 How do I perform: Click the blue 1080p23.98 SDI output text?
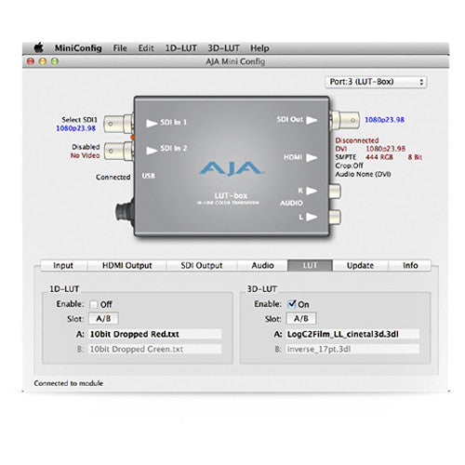pos(384,120)
